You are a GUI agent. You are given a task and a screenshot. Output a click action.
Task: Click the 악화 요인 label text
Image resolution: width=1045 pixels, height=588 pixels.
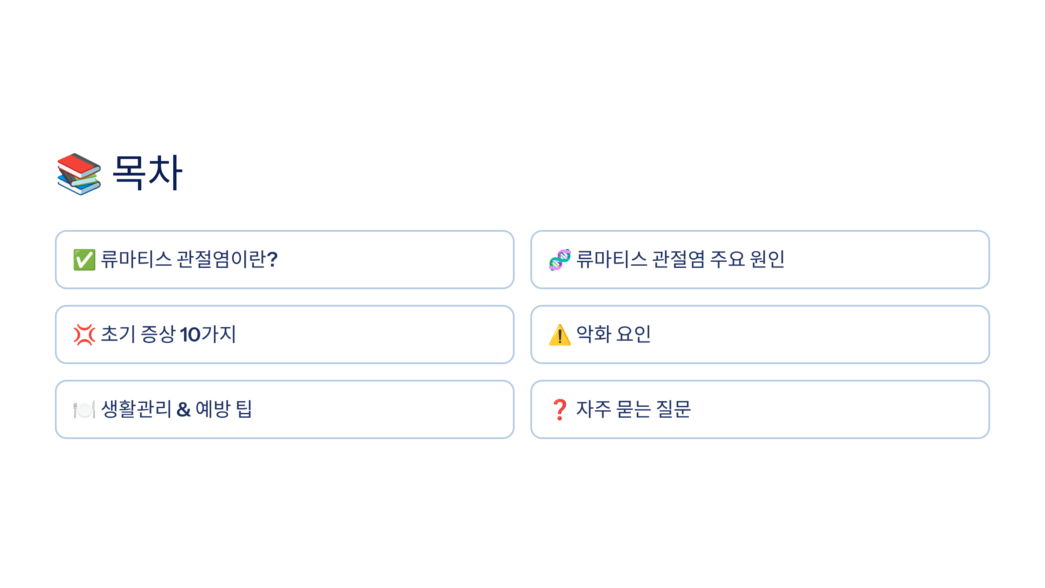pos(614,335)
